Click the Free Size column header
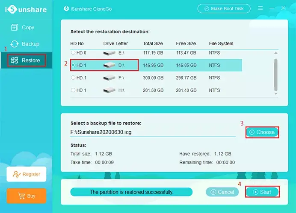This screenshot has width=296, height=213. [x=186, y=43]
